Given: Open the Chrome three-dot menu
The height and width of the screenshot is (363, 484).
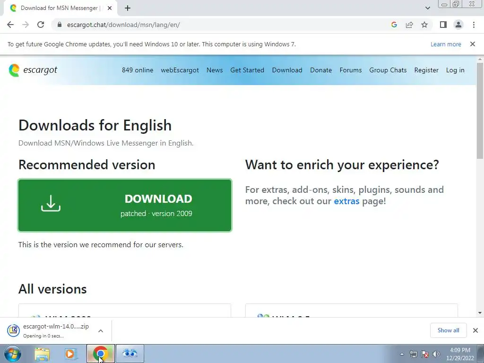Looking at the screenshot, I should tap(474, 25).
